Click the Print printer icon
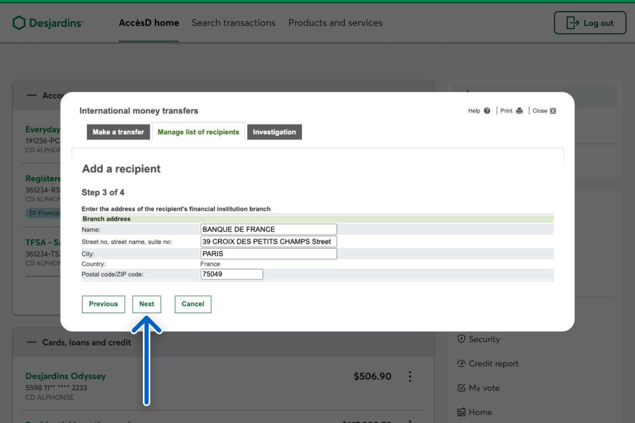The image size is (635, 423). (x=519, y=111)
